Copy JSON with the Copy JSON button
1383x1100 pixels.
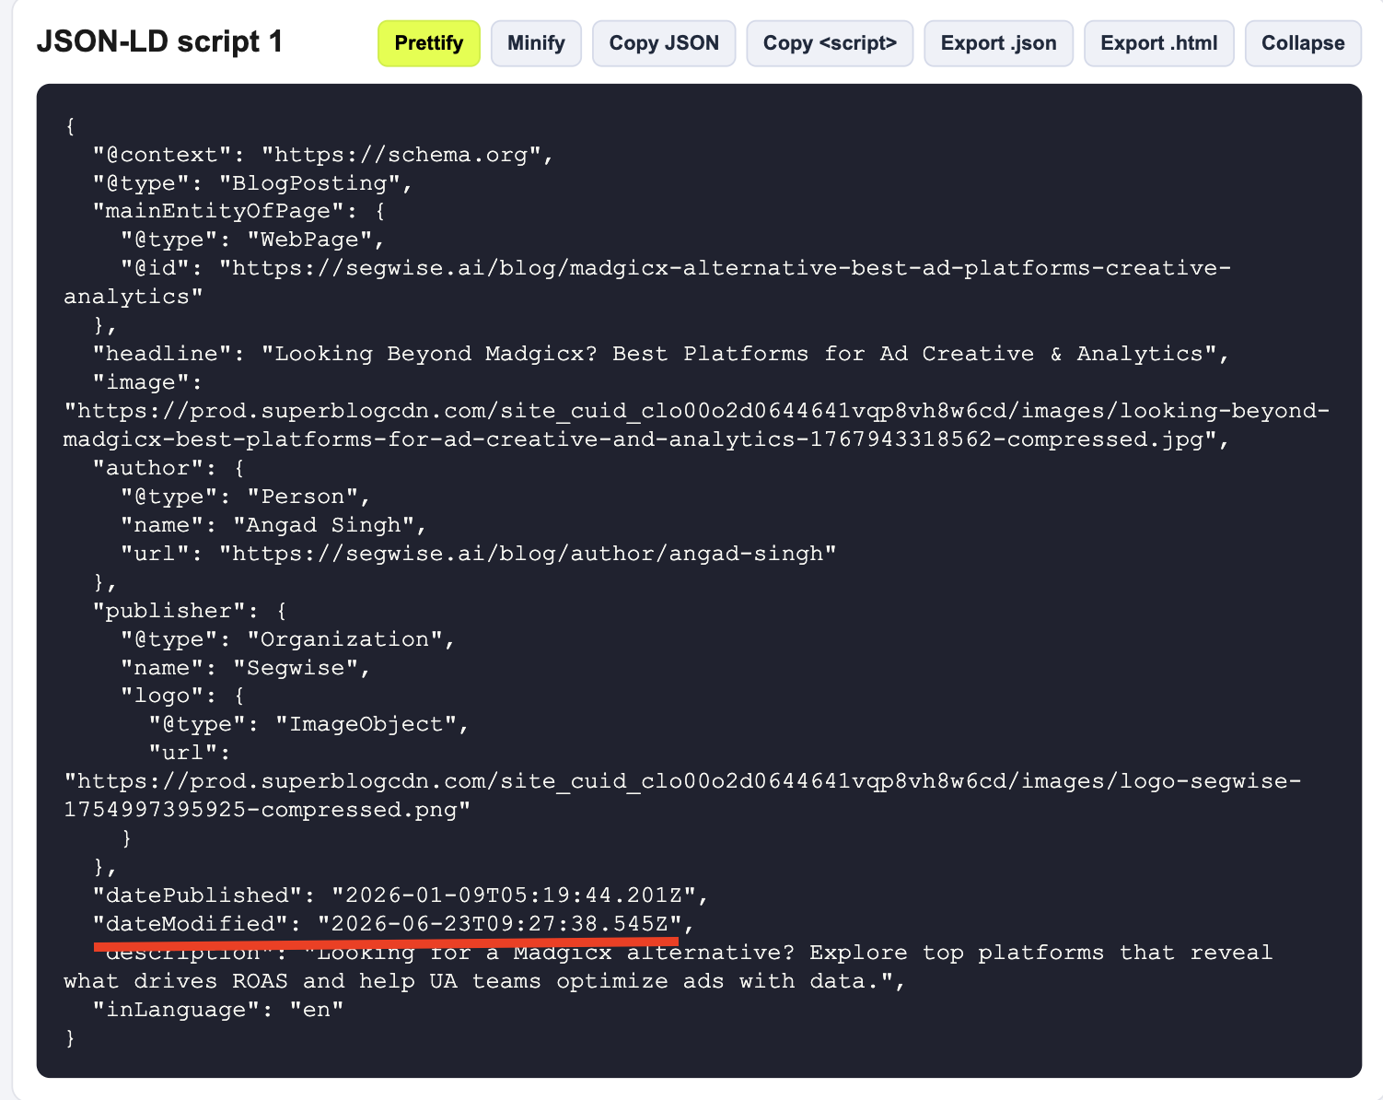tap(664, 43)
